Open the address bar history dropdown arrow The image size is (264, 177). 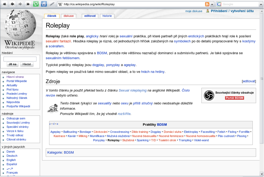coord(212,4)
